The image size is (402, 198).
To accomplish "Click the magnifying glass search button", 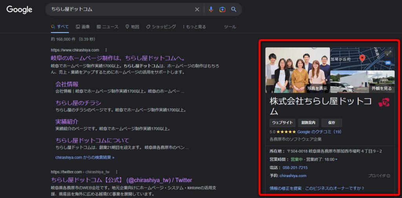I will 234,9.
